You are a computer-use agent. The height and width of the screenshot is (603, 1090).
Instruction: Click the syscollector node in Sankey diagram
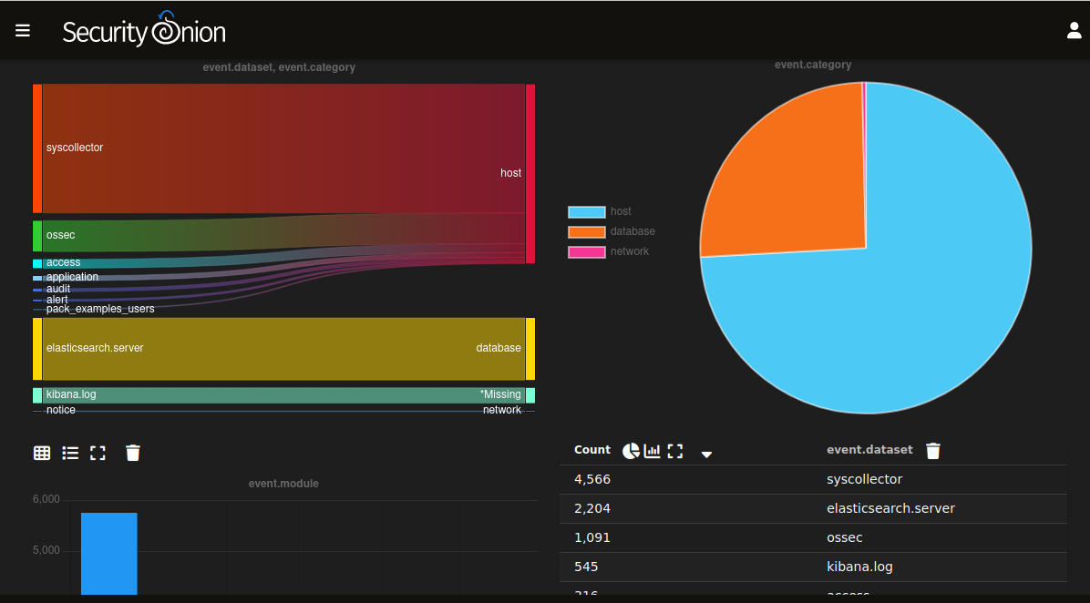(x=37, y=148)
